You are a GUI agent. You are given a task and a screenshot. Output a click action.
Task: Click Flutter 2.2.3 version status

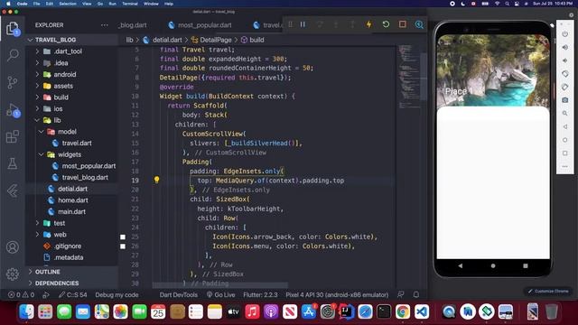[x=260, y=295]
